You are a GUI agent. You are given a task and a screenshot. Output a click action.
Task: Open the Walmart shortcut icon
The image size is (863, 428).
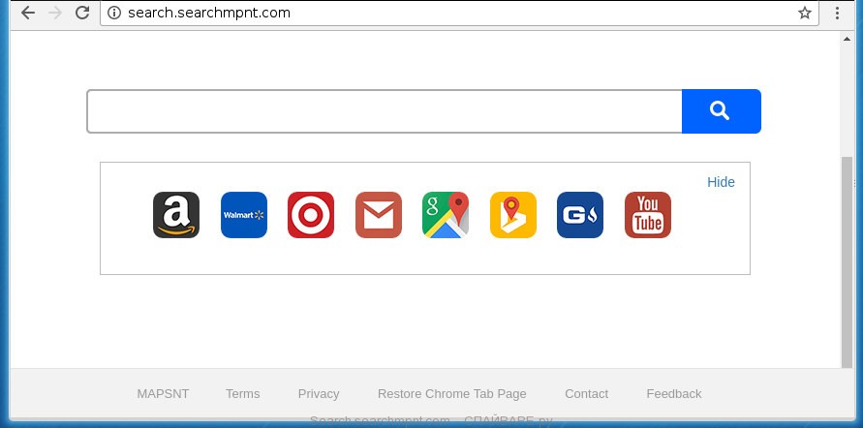pos(244,215)
